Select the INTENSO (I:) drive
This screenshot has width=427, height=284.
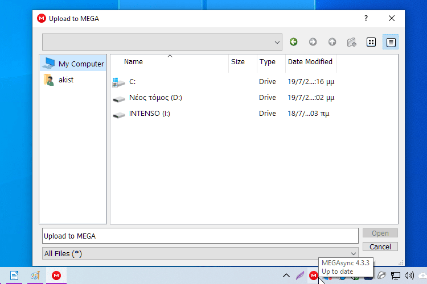tap(223, 114)
